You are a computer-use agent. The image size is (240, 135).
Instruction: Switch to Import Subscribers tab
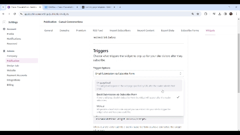click(120, 31)
